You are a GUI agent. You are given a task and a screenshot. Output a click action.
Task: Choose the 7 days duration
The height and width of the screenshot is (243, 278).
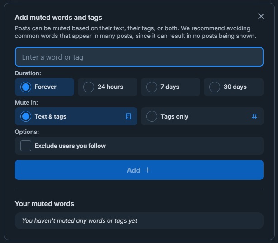[x=170, y=87]
